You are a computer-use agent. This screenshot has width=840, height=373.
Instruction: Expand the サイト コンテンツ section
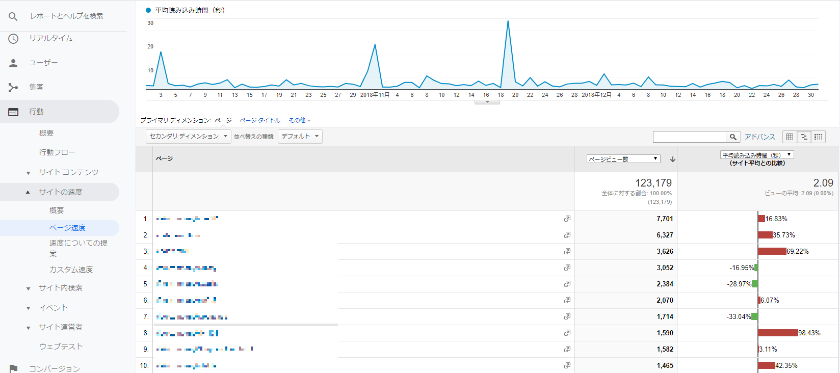[29, 173]
